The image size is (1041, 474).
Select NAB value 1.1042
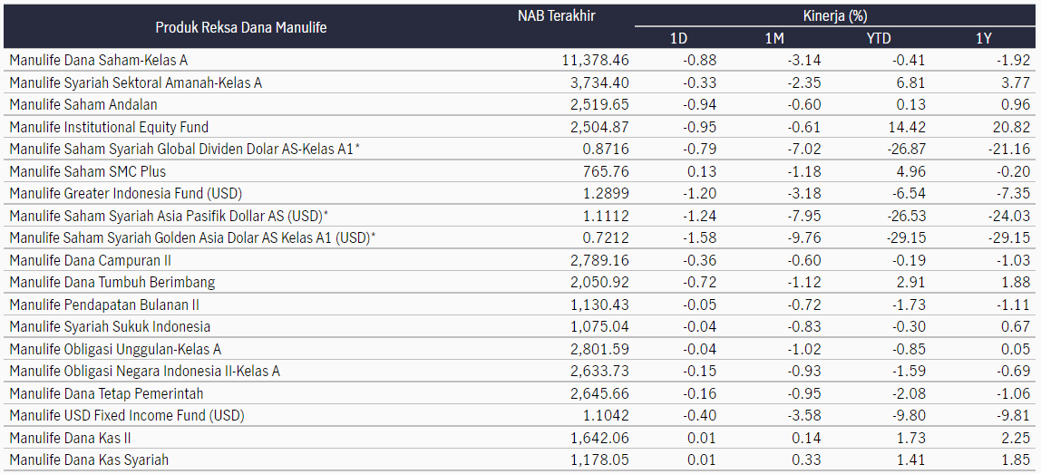pos(606,416)
